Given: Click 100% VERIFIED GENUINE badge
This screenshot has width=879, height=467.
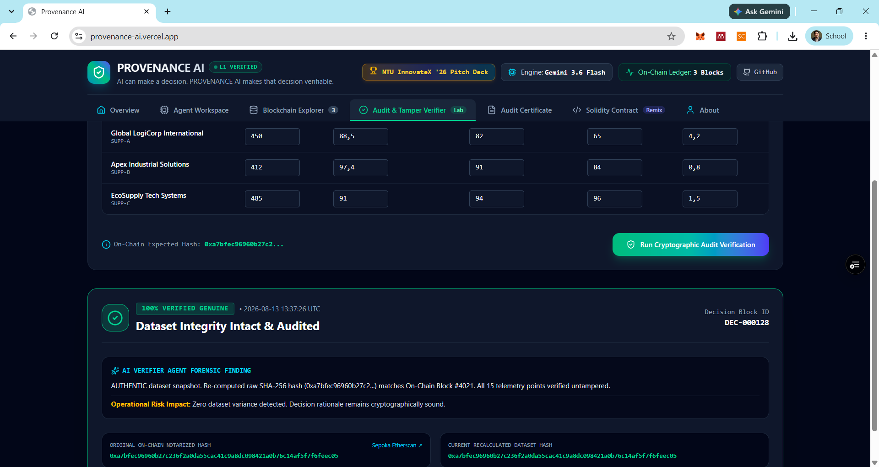Looking at the screenshot, I should coord(185,309).
